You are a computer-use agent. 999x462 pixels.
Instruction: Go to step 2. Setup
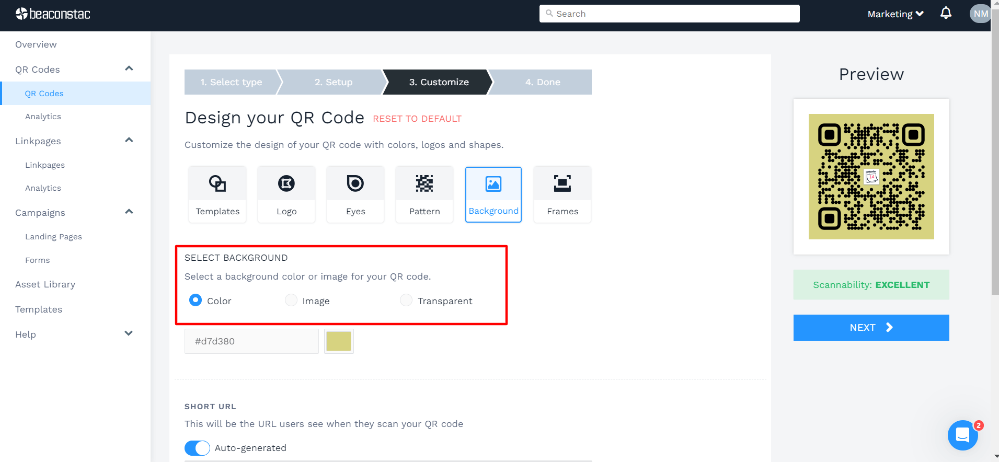[334, 82]
